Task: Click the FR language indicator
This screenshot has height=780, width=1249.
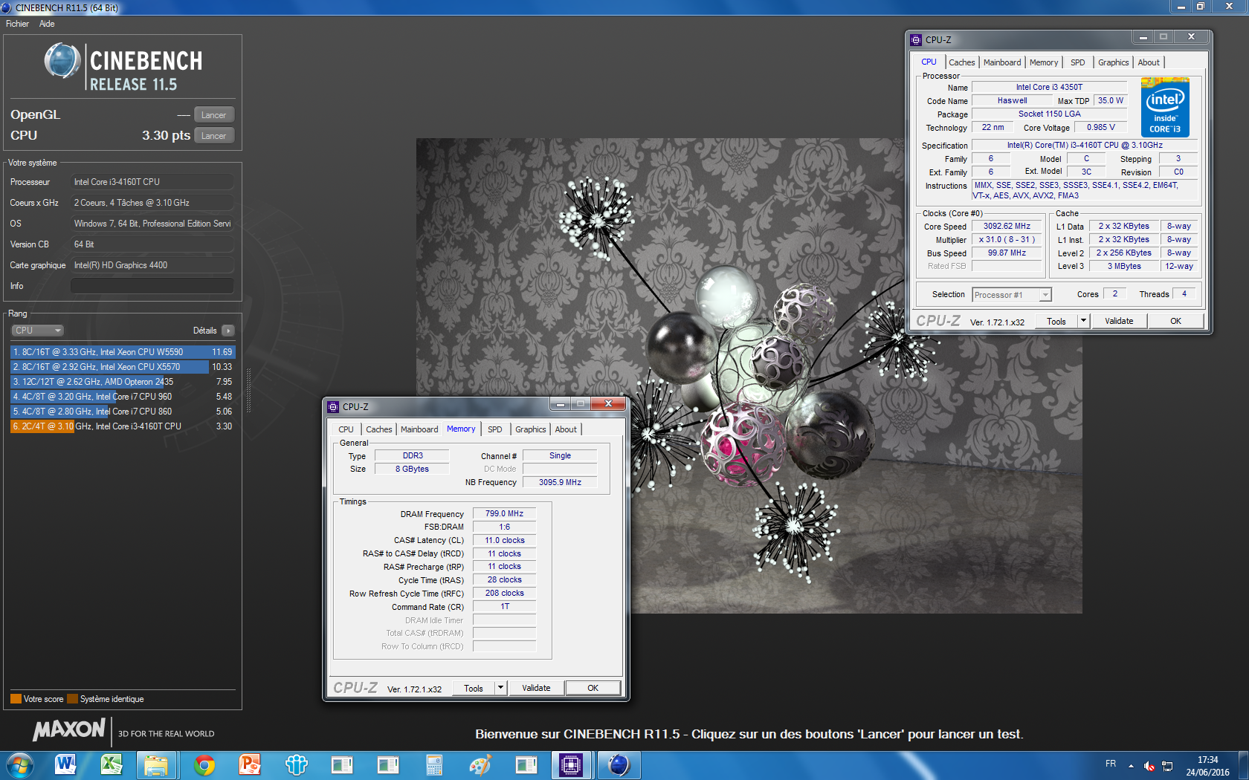Action: pyautogui.click(x=1111, y=764)
